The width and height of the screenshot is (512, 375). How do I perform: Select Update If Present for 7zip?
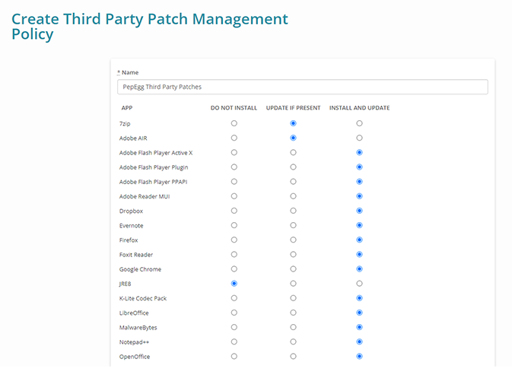coord(293,123)
